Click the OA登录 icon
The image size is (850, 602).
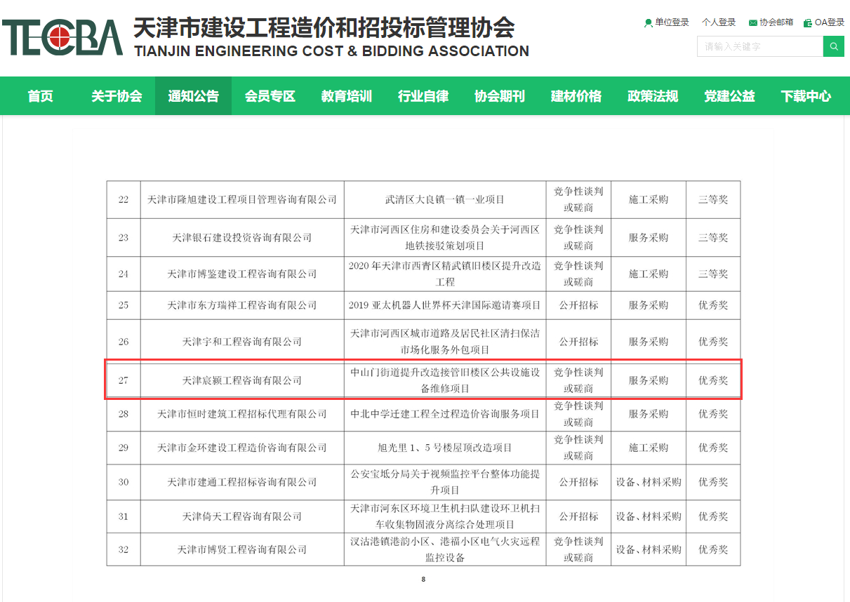(x=808, y=22)
